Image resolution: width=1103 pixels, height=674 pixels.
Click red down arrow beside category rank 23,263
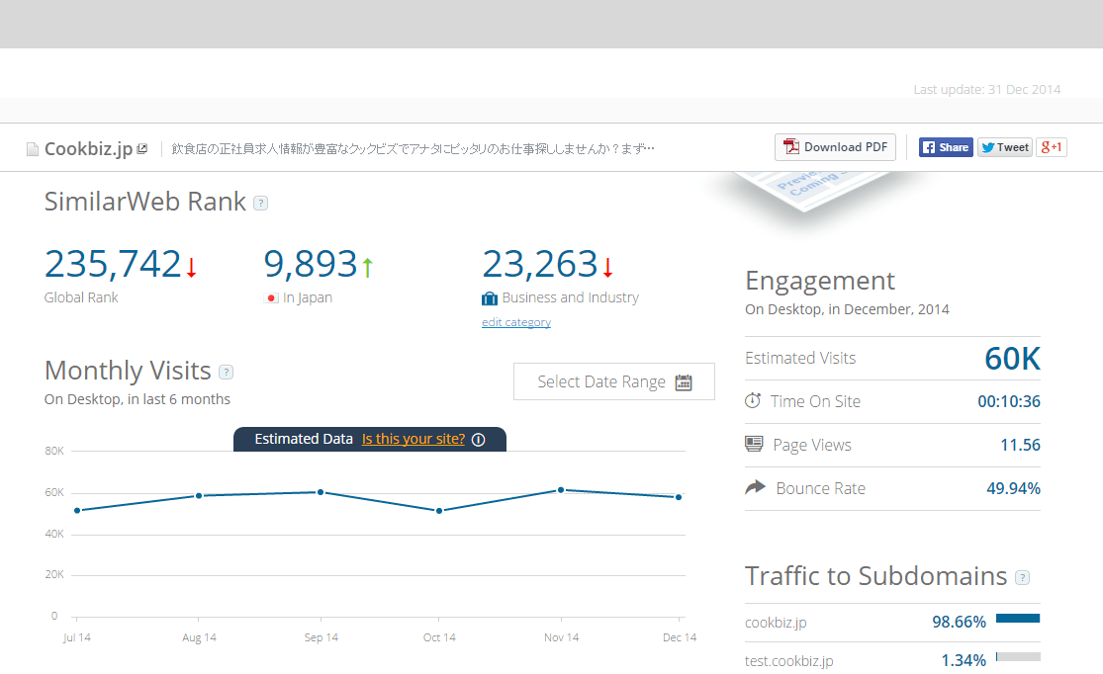(x=607, y=267)
